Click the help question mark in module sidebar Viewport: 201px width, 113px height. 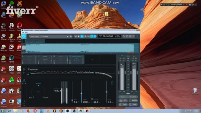[x=24, y=101]
